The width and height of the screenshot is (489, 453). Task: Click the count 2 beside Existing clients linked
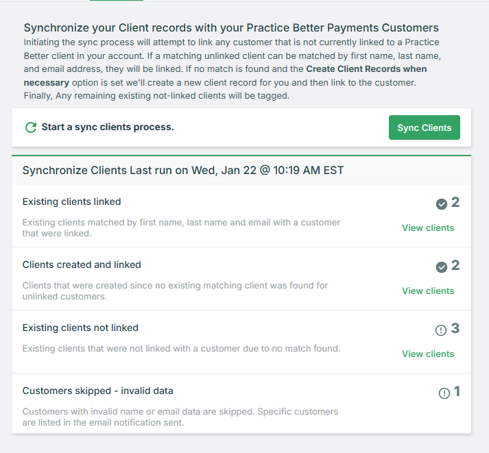tap(455, 202)
